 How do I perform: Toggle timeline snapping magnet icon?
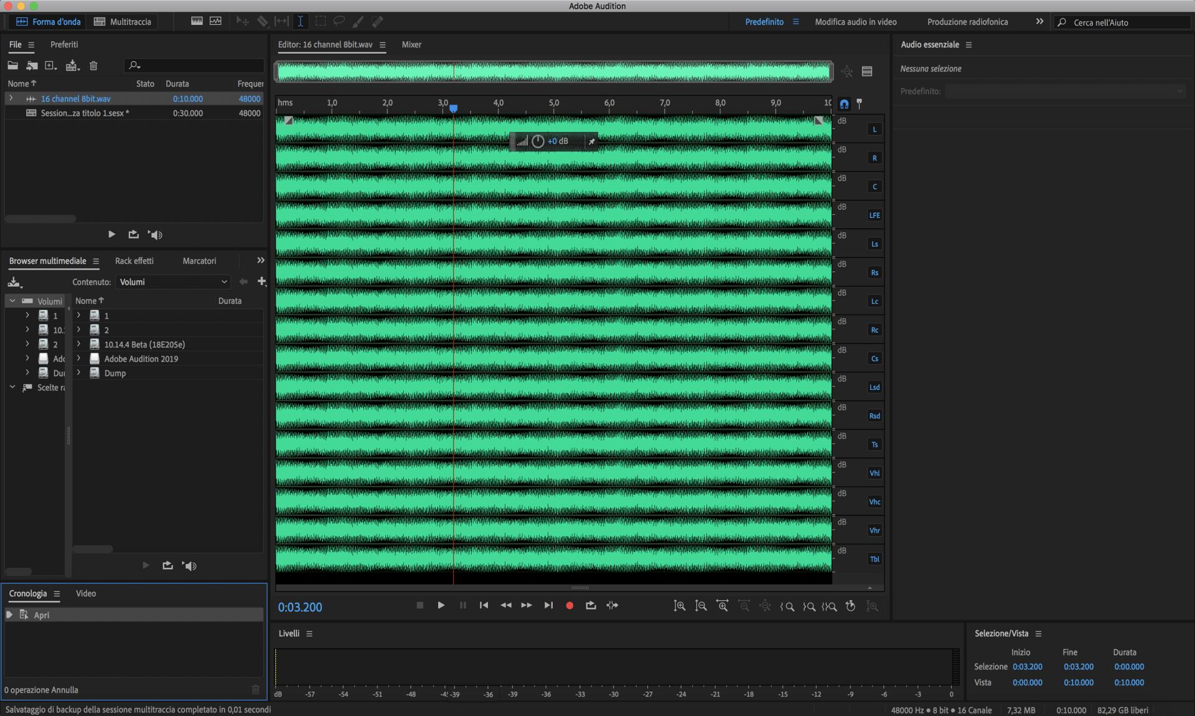(x=844, y=104)
